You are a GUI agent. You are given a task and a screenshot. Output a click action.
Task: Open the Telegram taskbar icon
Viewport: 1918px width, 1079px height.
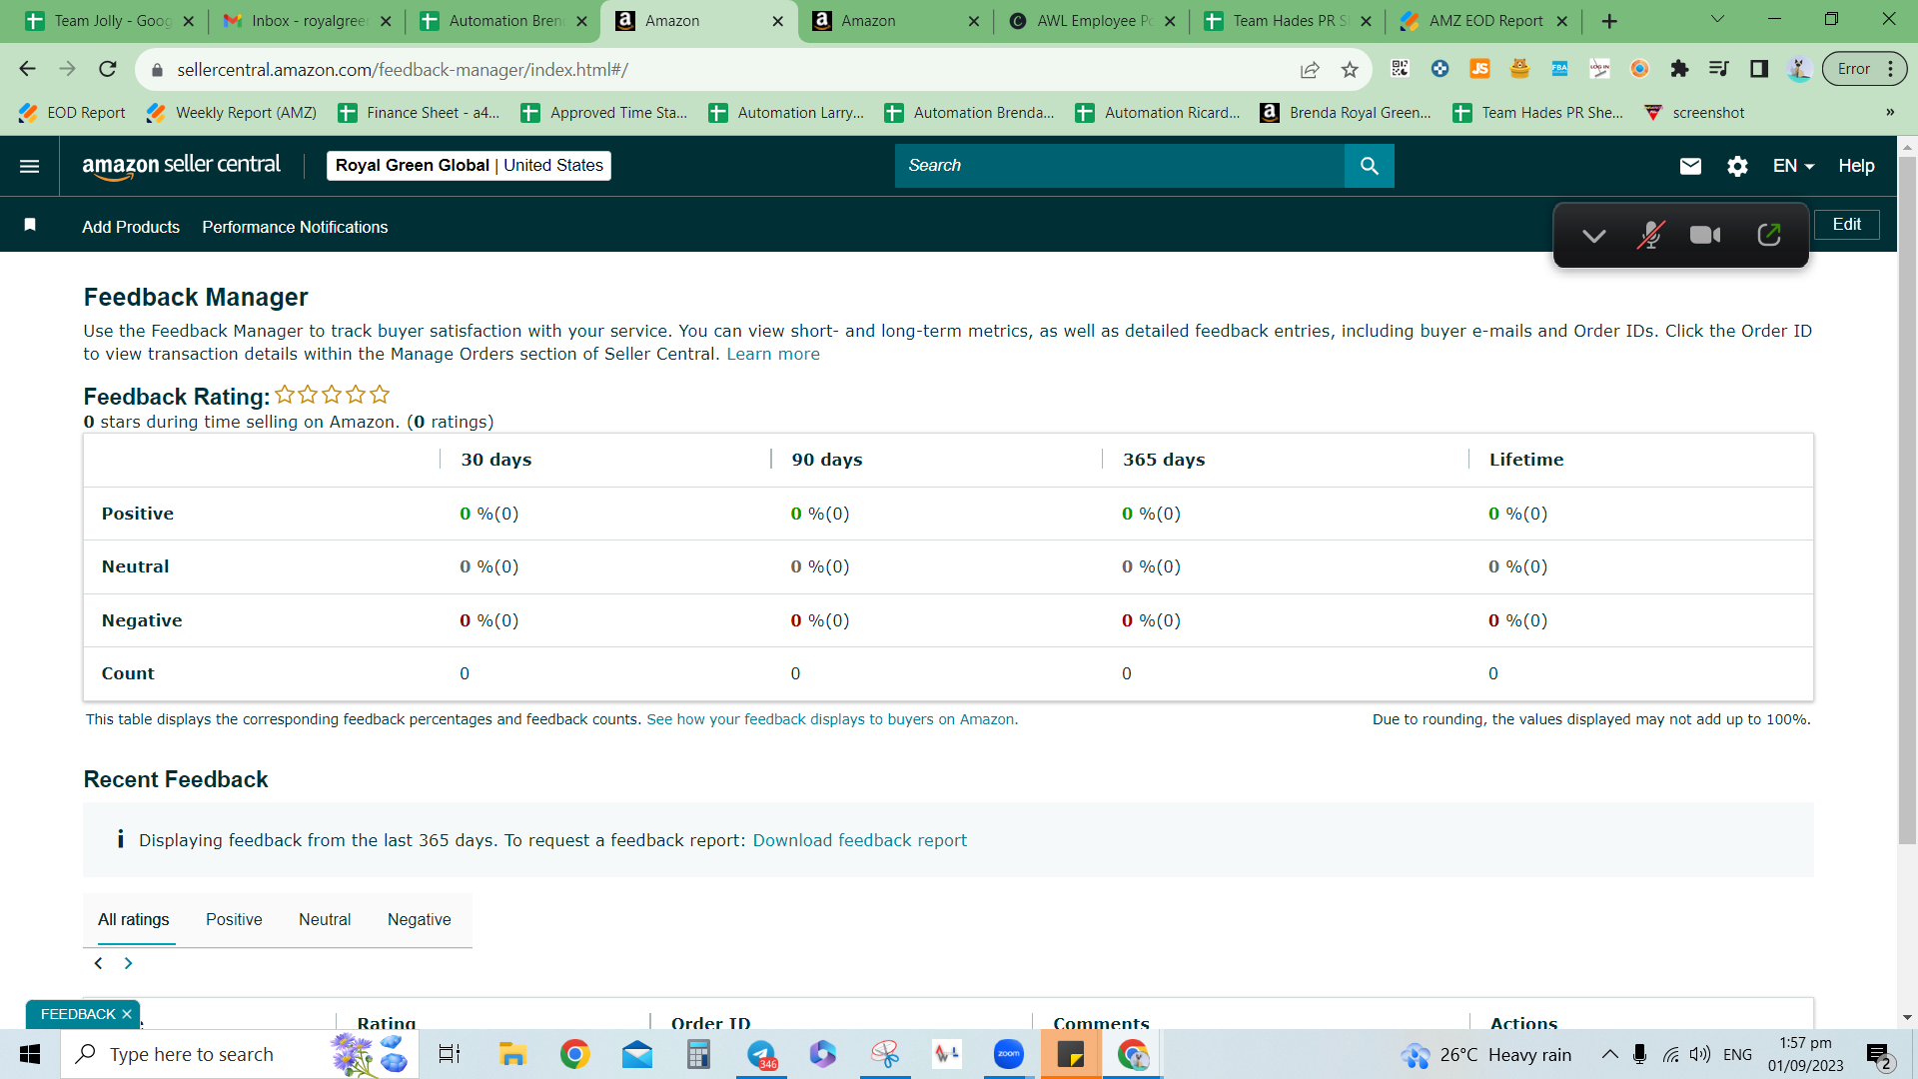coord(762,1054)
